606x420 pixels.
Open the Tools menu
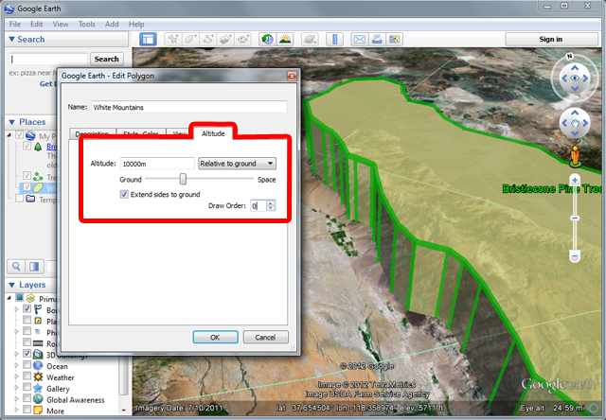coord(86,23)
